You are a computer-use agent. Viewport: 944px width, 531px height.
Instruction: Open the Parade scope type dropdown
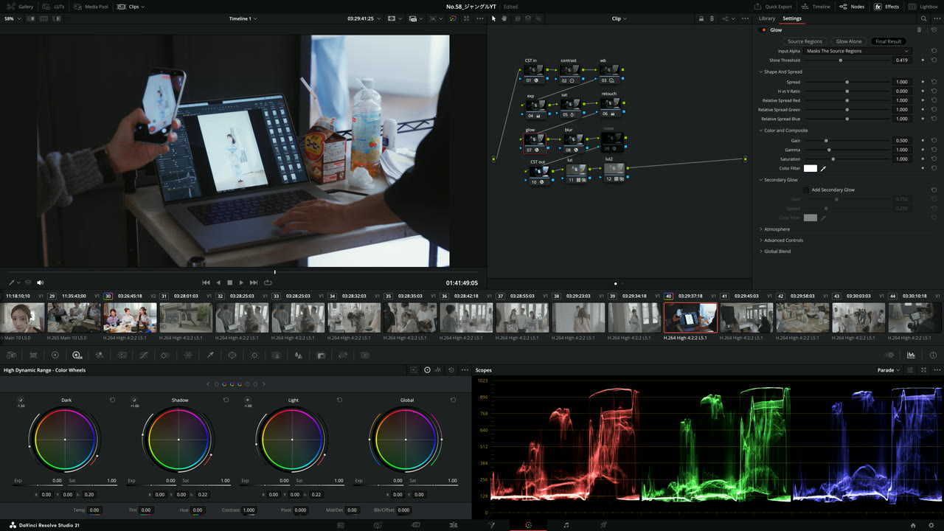point(889,370)
